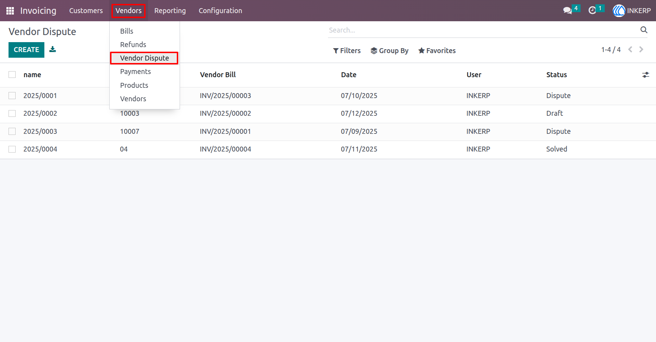Open record INV/2025/00003 cell

[225, 96]
